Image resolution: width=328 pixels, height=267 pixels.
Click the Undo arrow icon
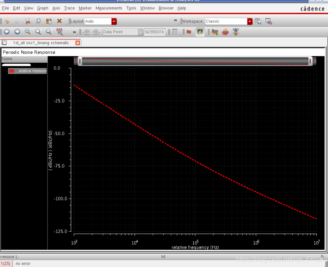(7, 21)
